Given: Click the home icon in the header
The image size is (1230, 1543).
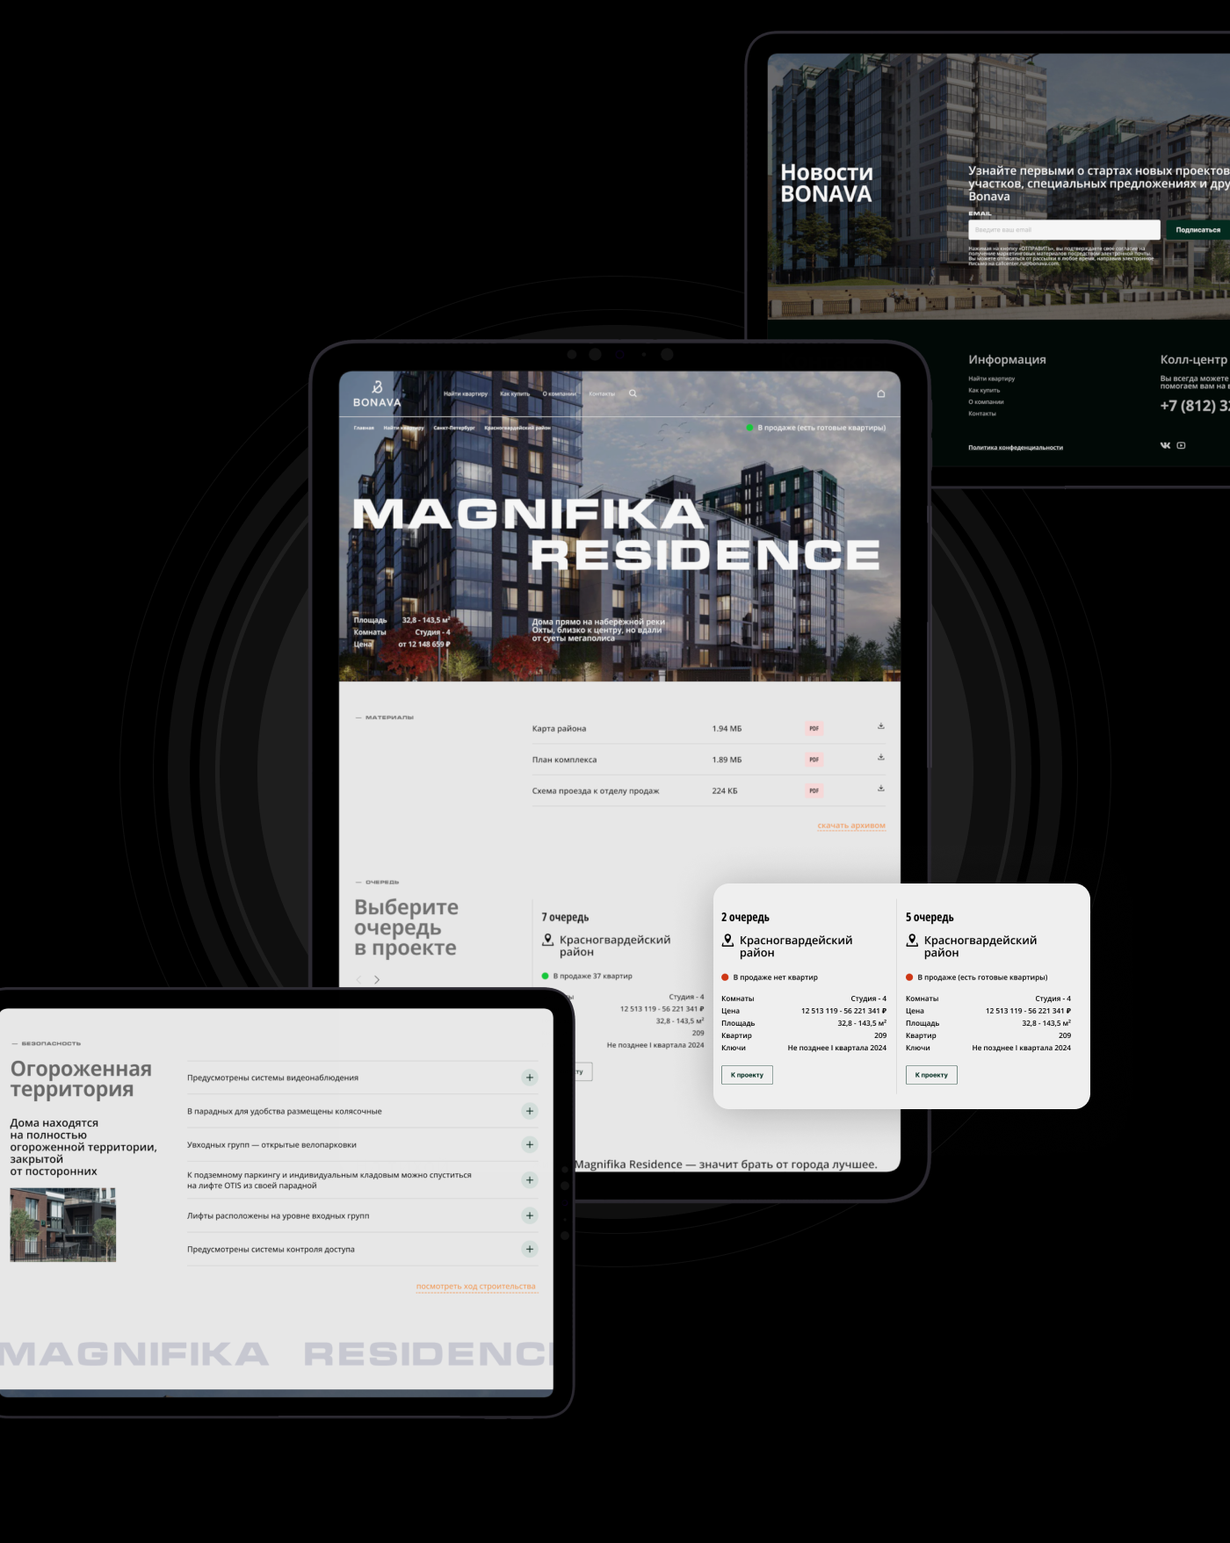Looking at the screenshot, I should coord(880,393).
